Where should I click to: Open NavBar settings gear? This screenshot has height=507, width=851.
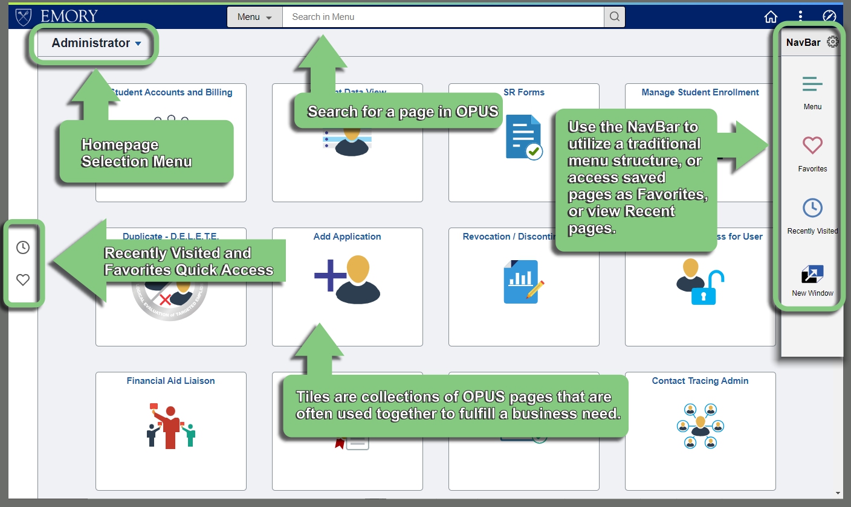pos(832,42)
